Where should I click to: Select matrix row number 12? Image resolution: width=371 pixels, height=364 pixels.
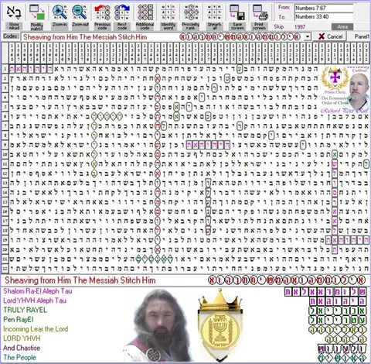5,173
